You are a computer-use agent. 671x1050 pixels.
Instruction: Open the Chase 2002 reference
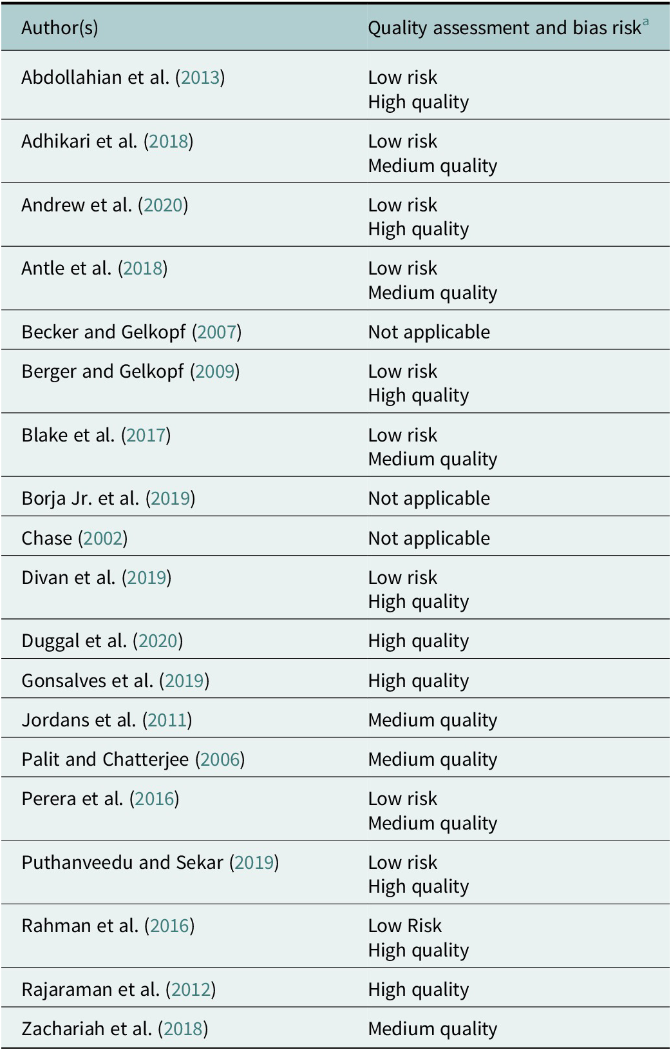point(103,539)
